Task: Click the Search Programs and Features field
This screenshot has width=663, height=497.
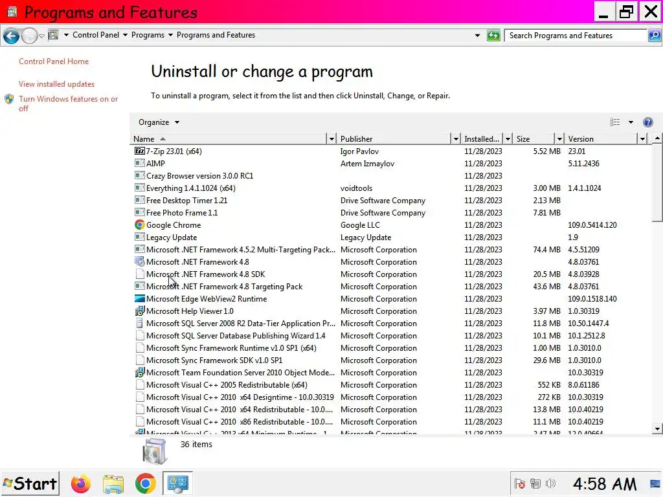Action: (x=576, y=36)
